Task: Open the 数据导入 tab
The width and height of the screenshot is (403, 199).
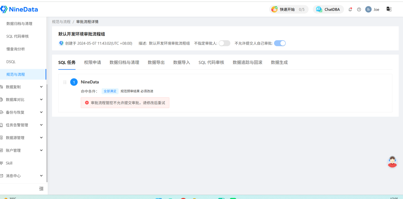Action: [182, 63]
